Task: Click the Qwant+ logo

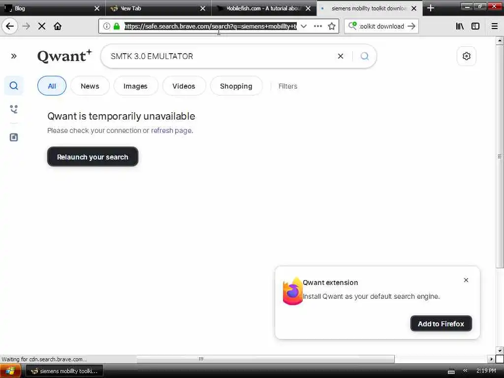Action: pyautogui.click(x=64, y=56)
